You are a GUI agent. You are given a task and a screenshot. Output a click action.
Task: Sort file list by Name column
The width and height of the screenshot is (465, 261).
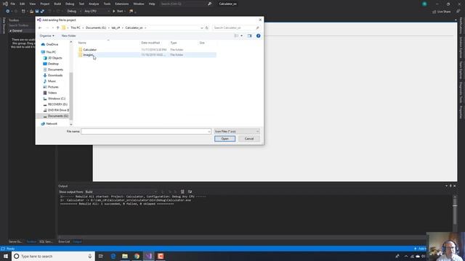point(82,43)
